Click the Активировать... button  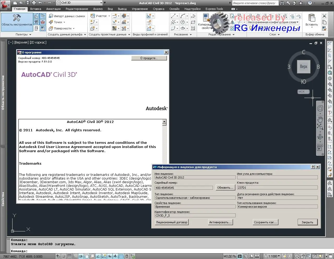coord(220,222)
